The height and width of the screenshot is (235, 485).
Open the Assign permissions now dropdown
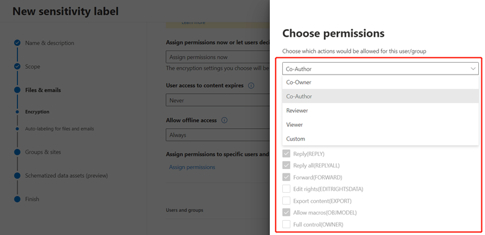click(218, 57)
